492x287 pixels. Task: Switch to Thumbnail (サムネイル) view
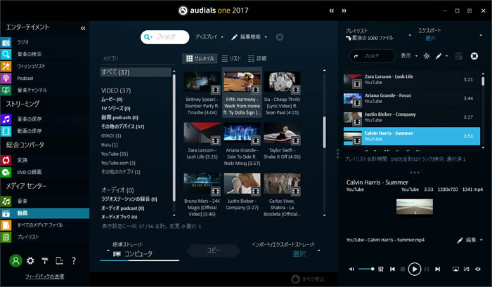click(200, 58)
